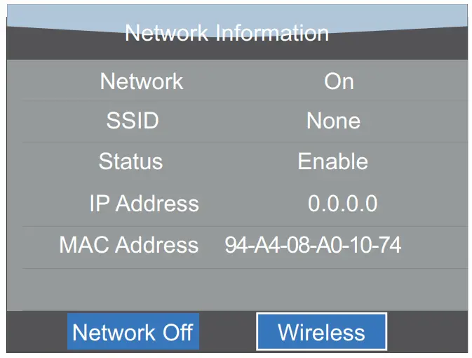Toggle the Network "On" value

(339, 81)
